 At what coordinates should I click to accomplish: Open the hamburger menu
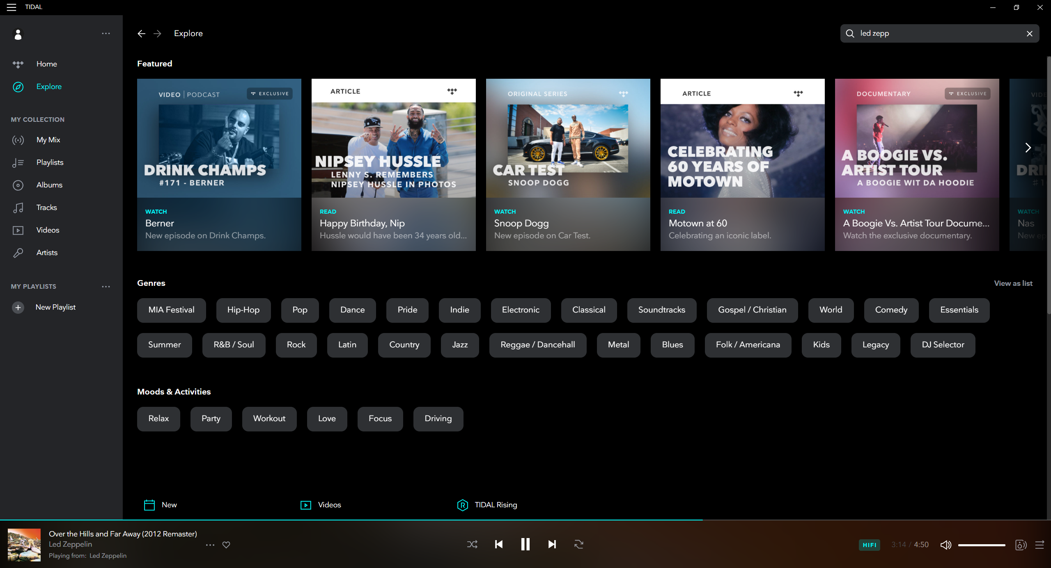pyautogui.click(x=11, y=7)
